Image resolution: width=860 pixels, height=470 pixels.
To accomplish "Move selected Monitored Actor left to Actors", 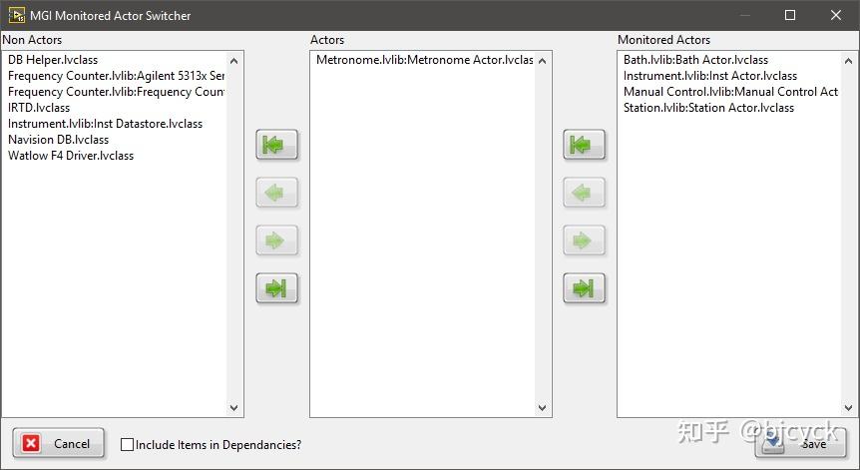I will coord(584,193).
